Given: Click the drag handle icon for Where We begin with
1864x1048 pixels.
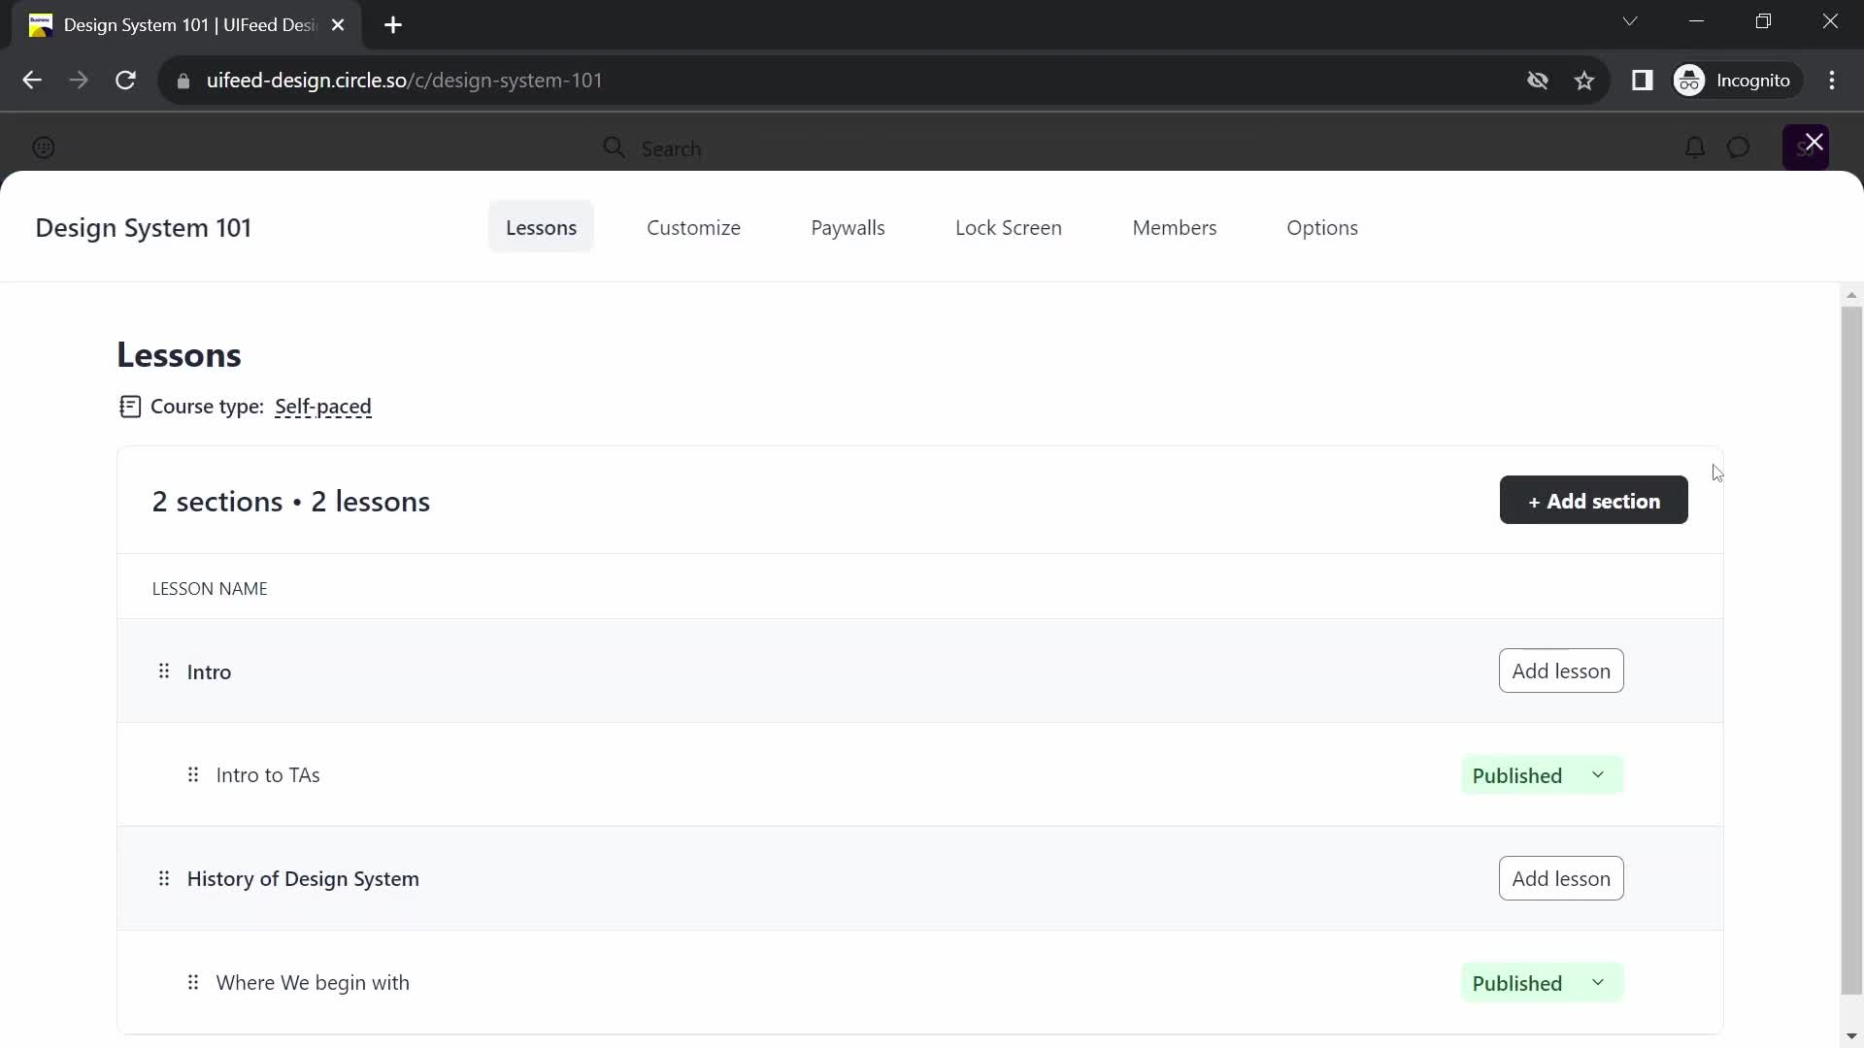Looking at the screenshot, I should (193, 983).
